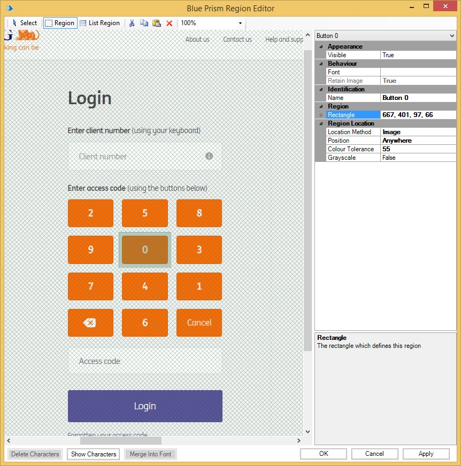Confirm with the OK button
This screenshot has width=461, height=466.
coord(324,454)
